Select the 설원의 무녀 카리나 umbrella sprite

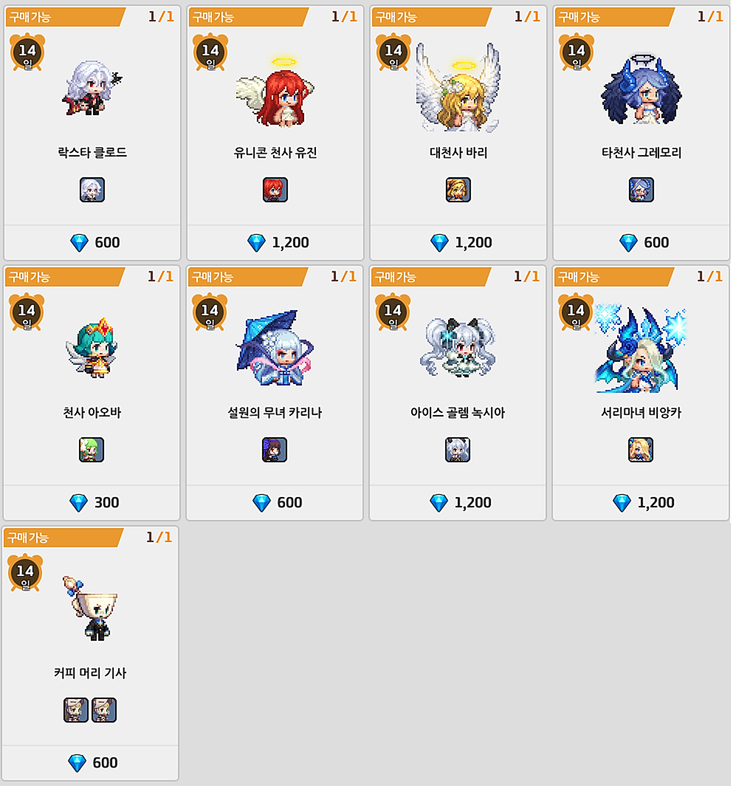coord(275,348)
